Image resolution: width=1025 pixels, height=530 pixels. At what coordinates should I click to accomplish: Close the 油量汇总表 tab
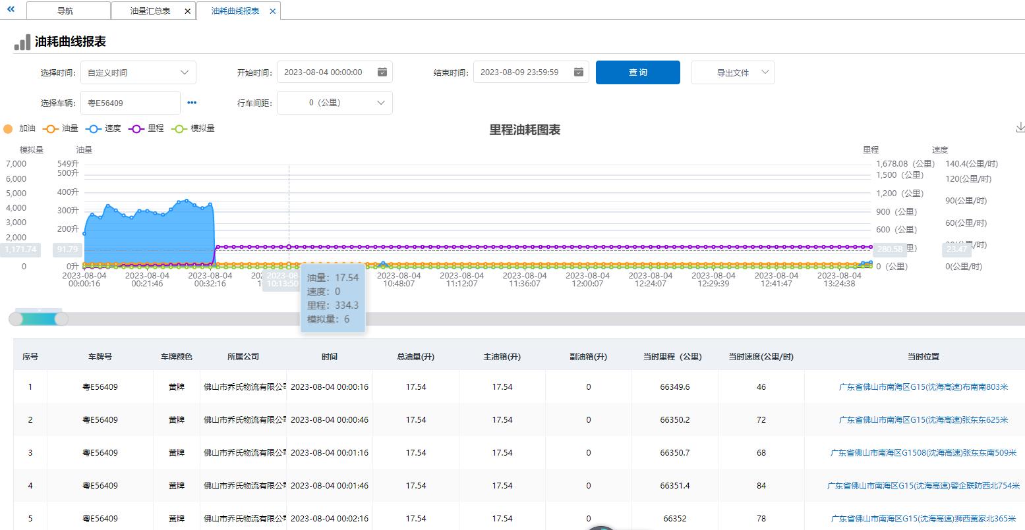[187, 11]
